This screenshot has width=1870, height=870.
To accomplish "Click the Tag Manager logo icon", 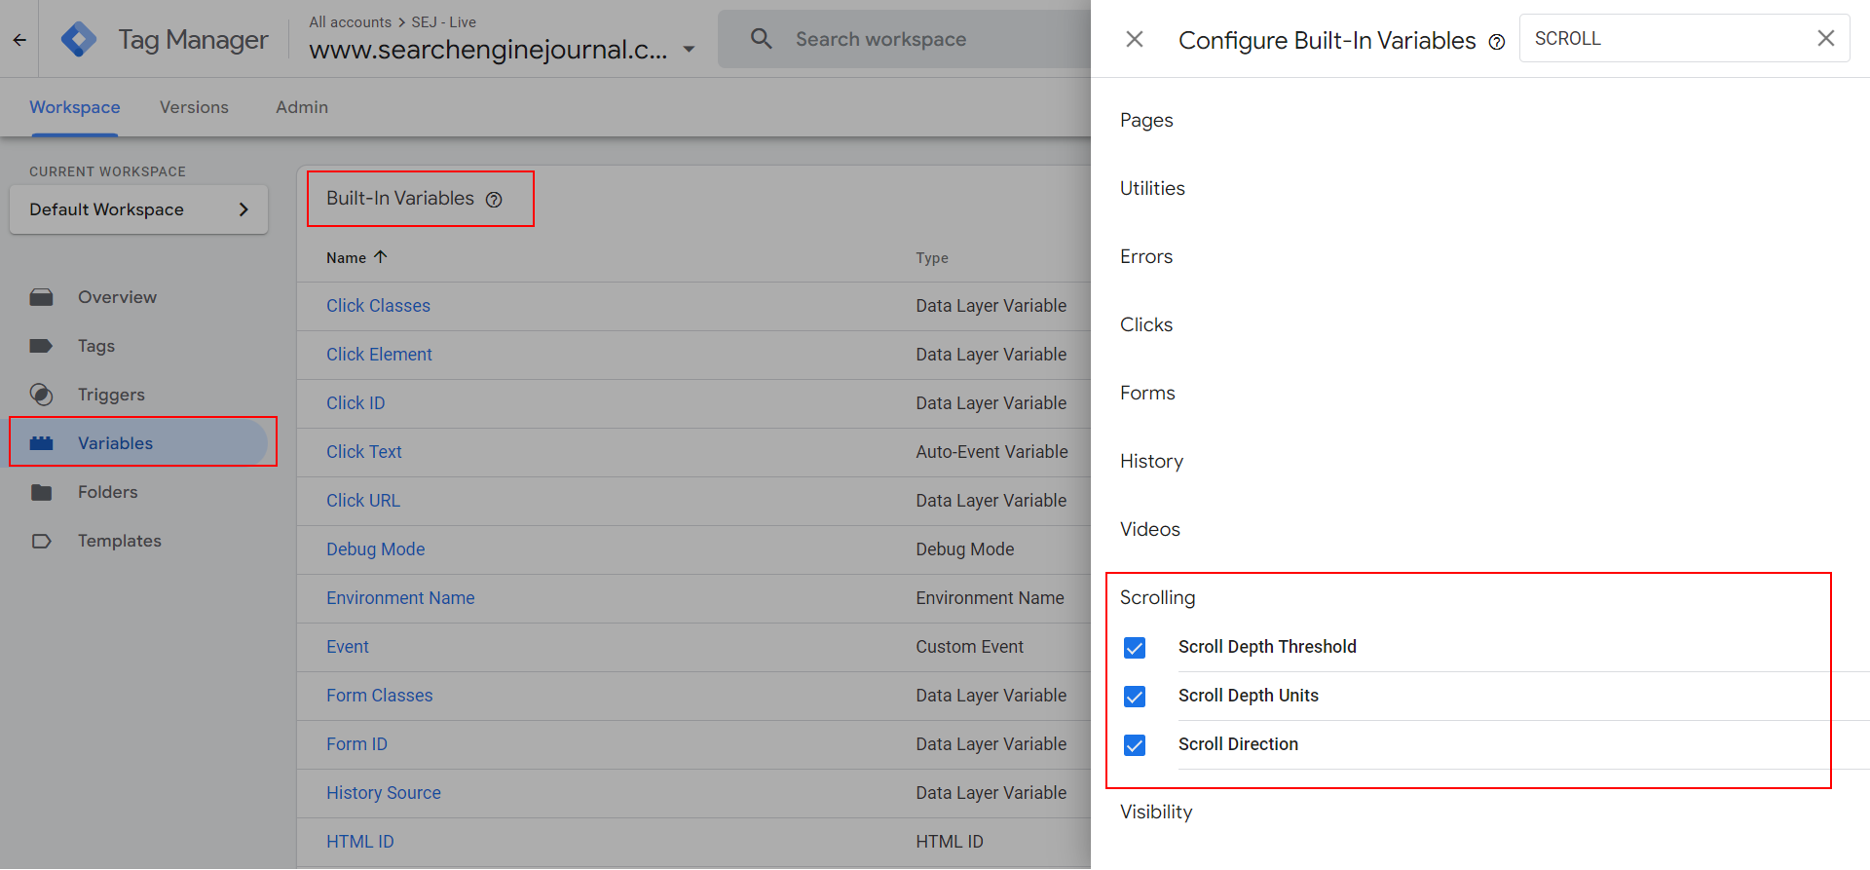I will (x=79, y=39).
